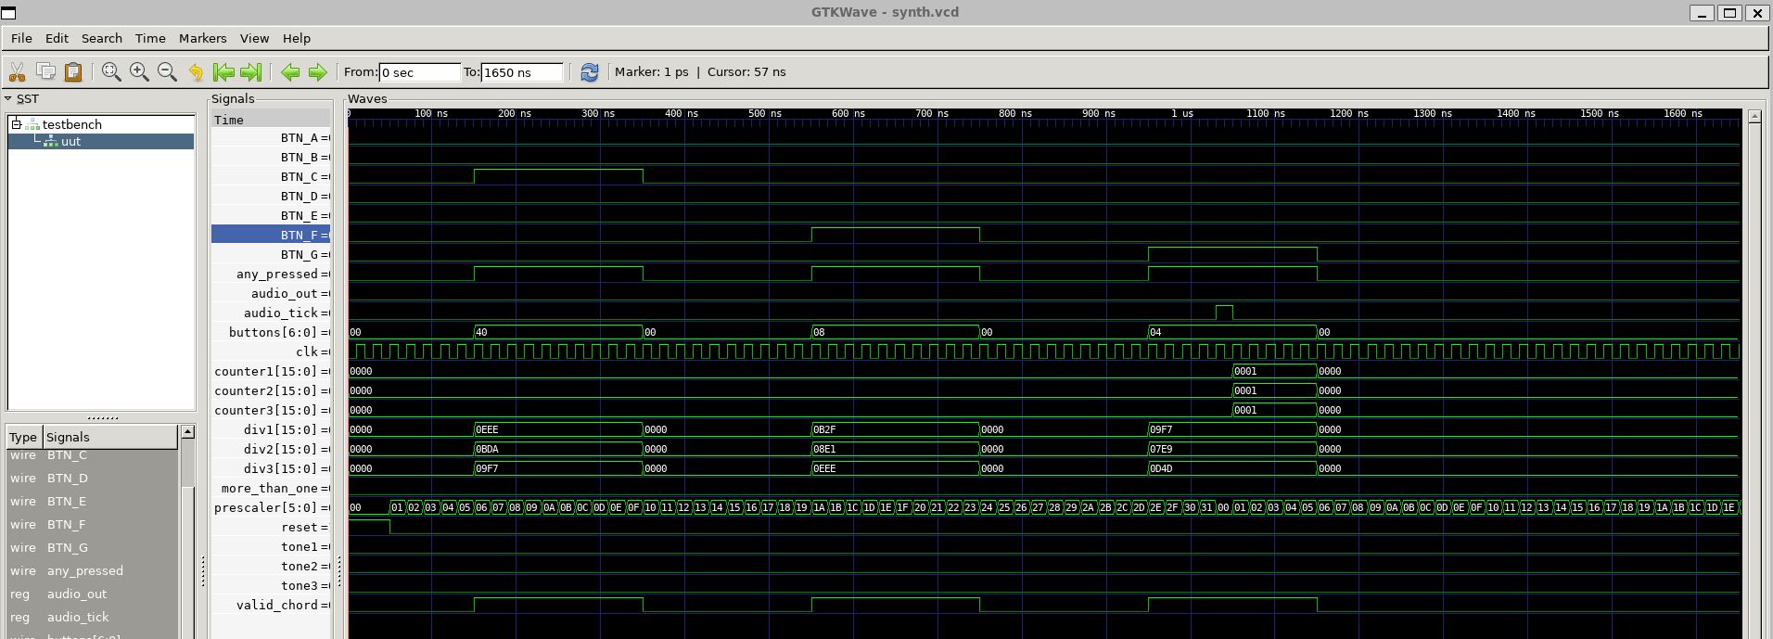This screenshot has height=639, width=1773.
Task: Find the next edge with right arrow
Action: [317, 72]
